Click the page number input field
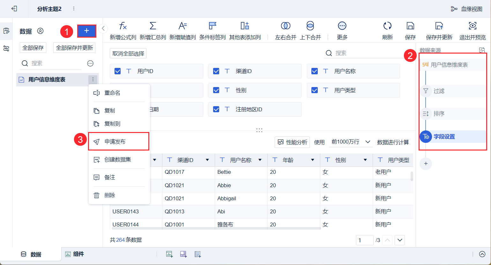The width and height of the screenshot is (491, 265). (x=365, y=240)
